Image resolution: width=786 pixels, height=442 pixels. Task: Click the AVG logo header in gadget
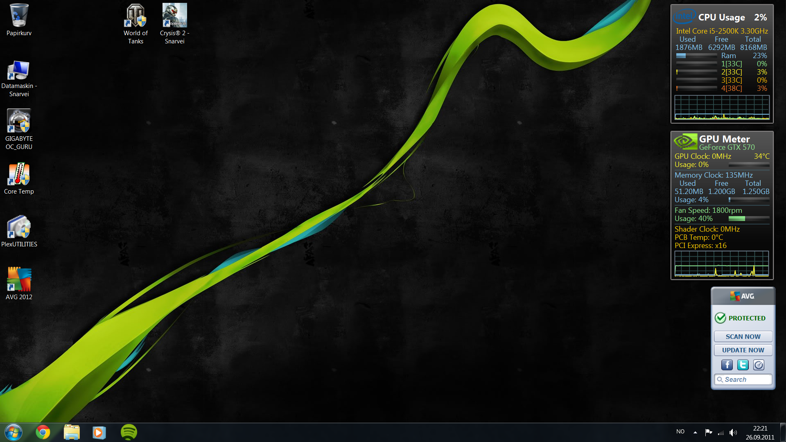[743, 296]
